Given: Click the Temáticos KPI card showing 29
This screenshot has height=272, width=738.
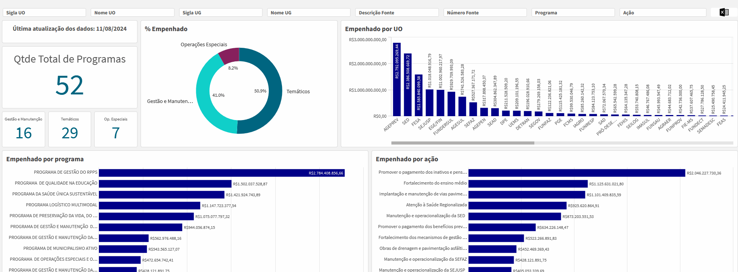Looking at the screenshot, I should 70,129.
